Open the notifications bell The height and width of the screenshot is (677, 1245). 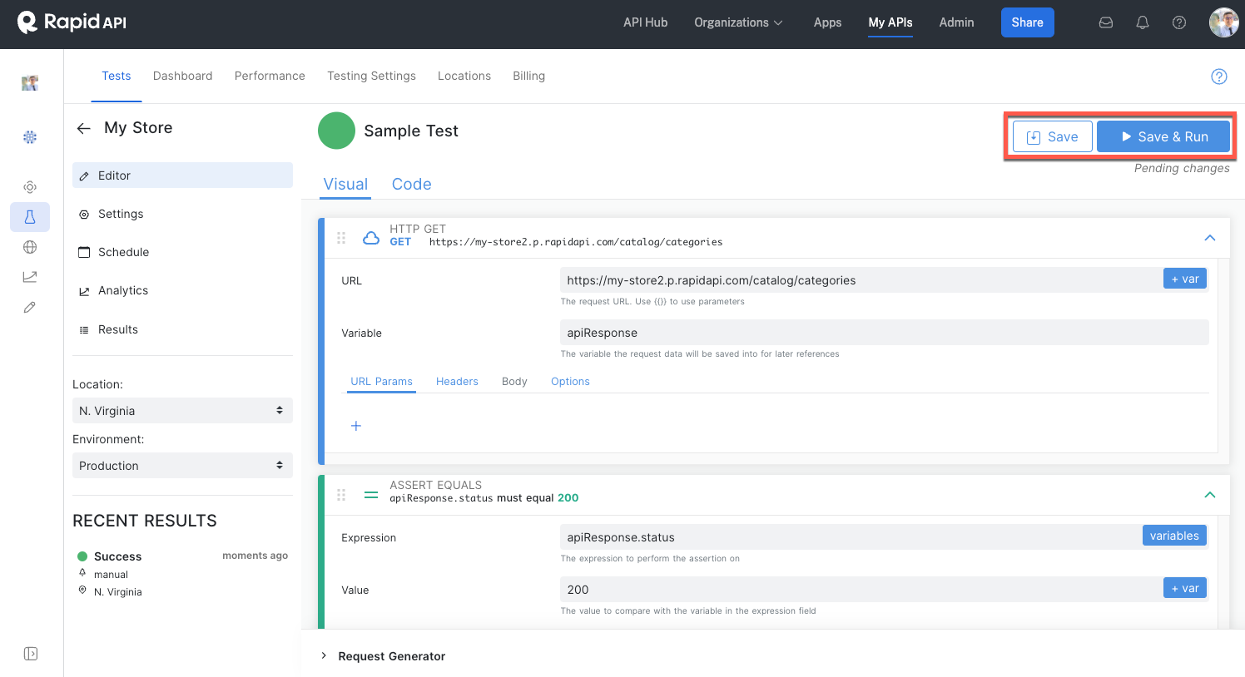(1143, 22)
